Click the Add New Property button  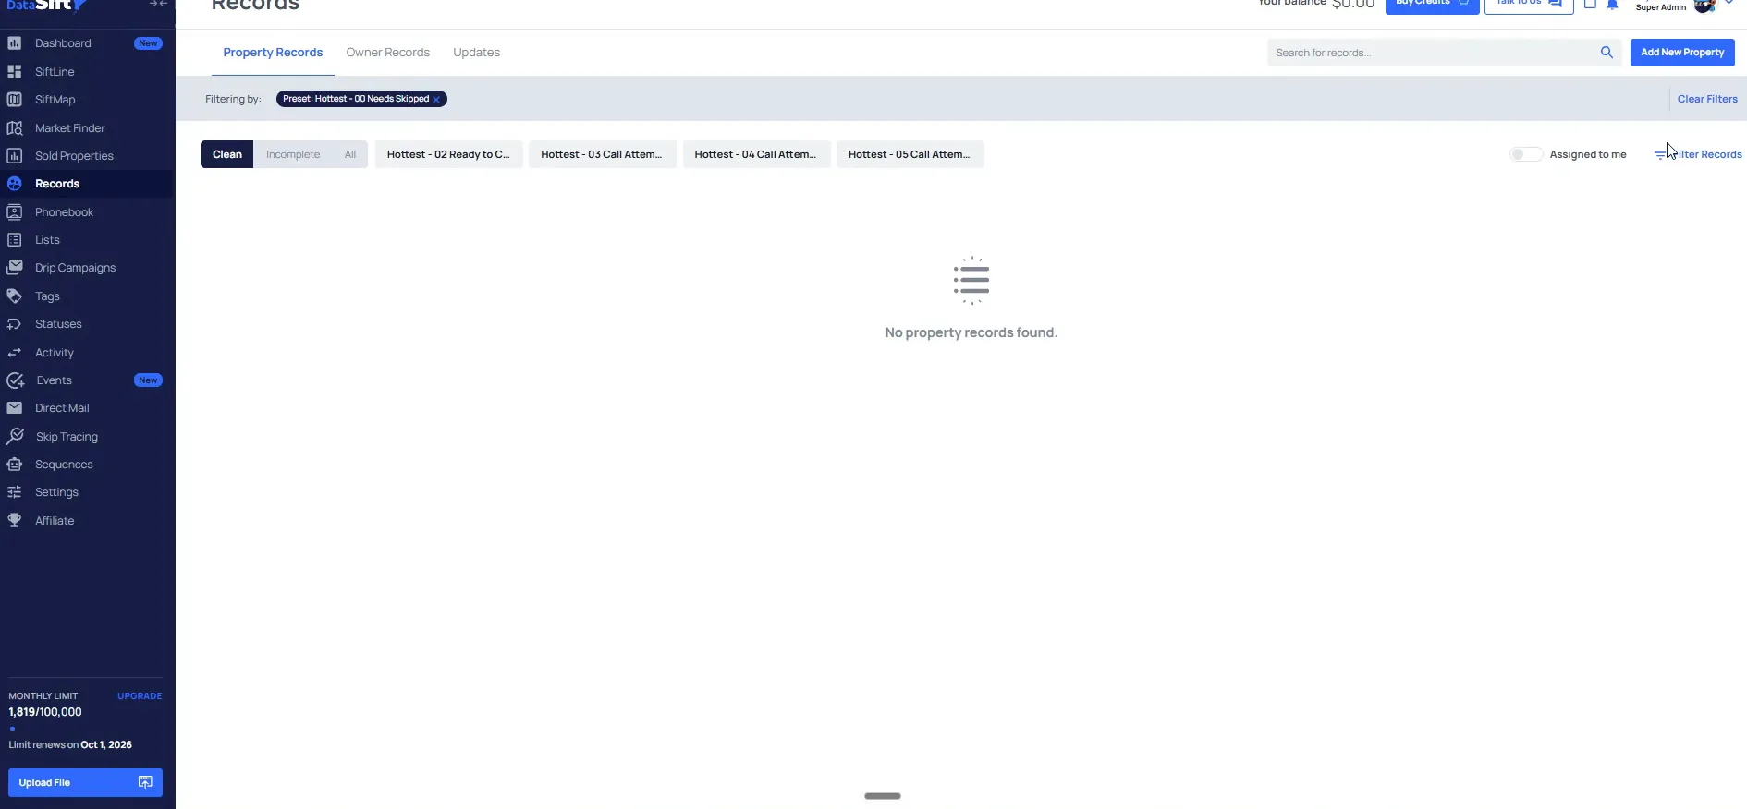1682,53
